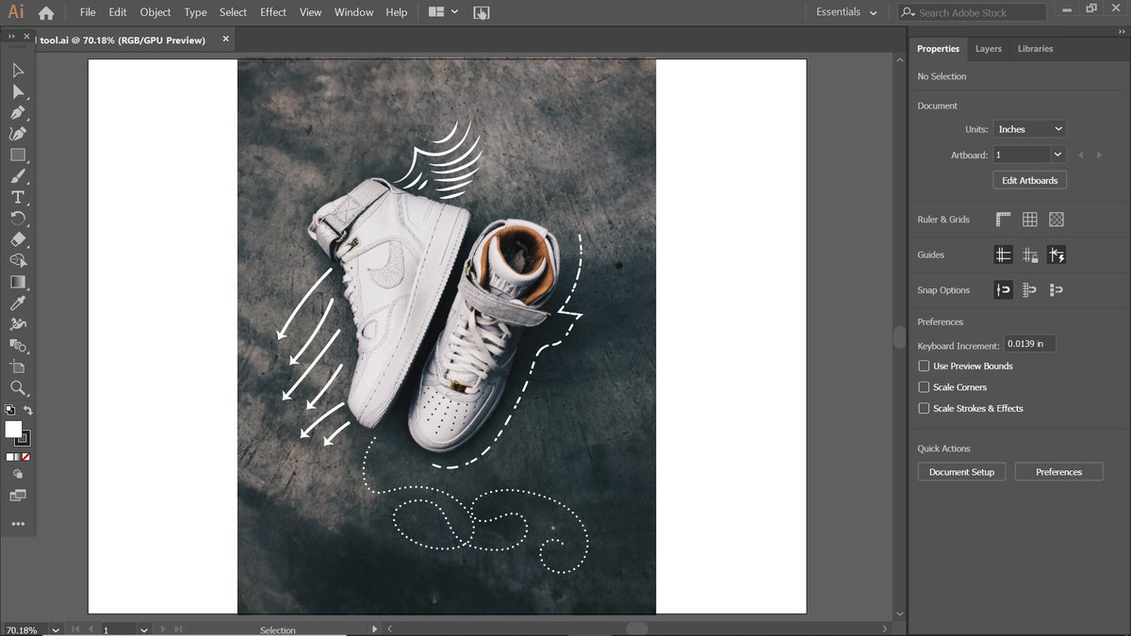Activate the Blend tool
This screenshot has height=636, width=1131.
tap(18, 345)
